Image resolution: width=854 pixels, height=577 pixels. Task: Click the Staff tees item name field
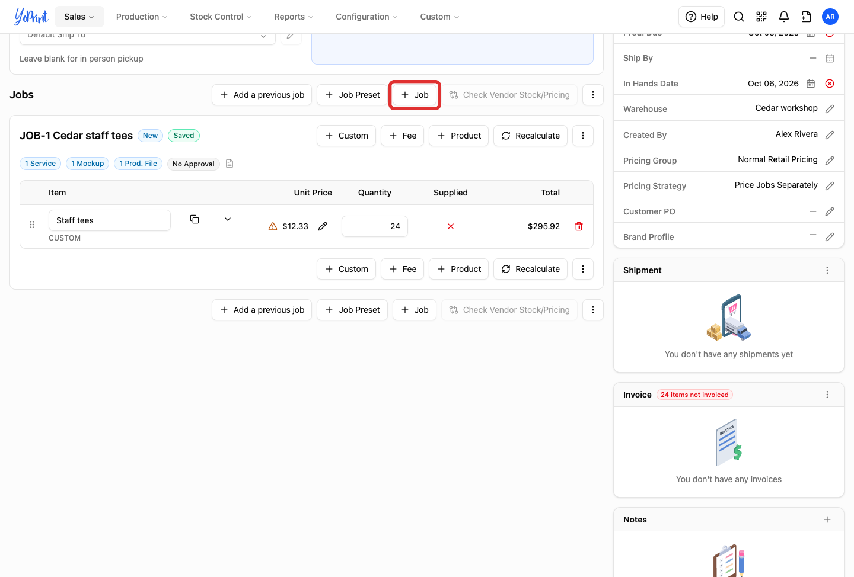pyautogui.click(x=110, y=220)
